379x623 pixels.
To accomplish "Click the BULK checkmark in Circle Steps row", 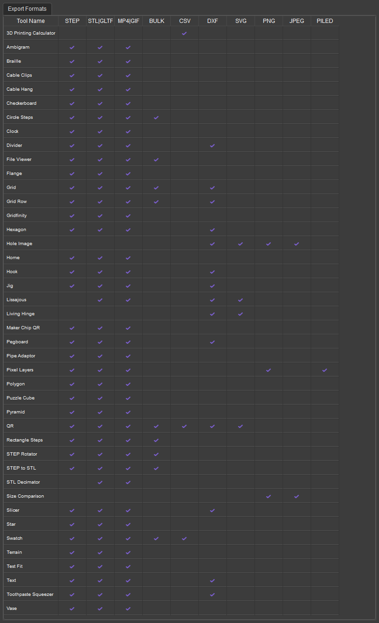I will click(x=156, y=117).
